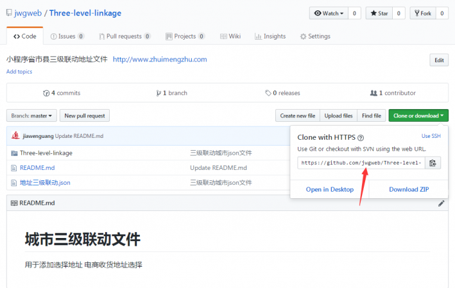
Task: Click the jiawenguang avatar icon
Action: [15, 135]
